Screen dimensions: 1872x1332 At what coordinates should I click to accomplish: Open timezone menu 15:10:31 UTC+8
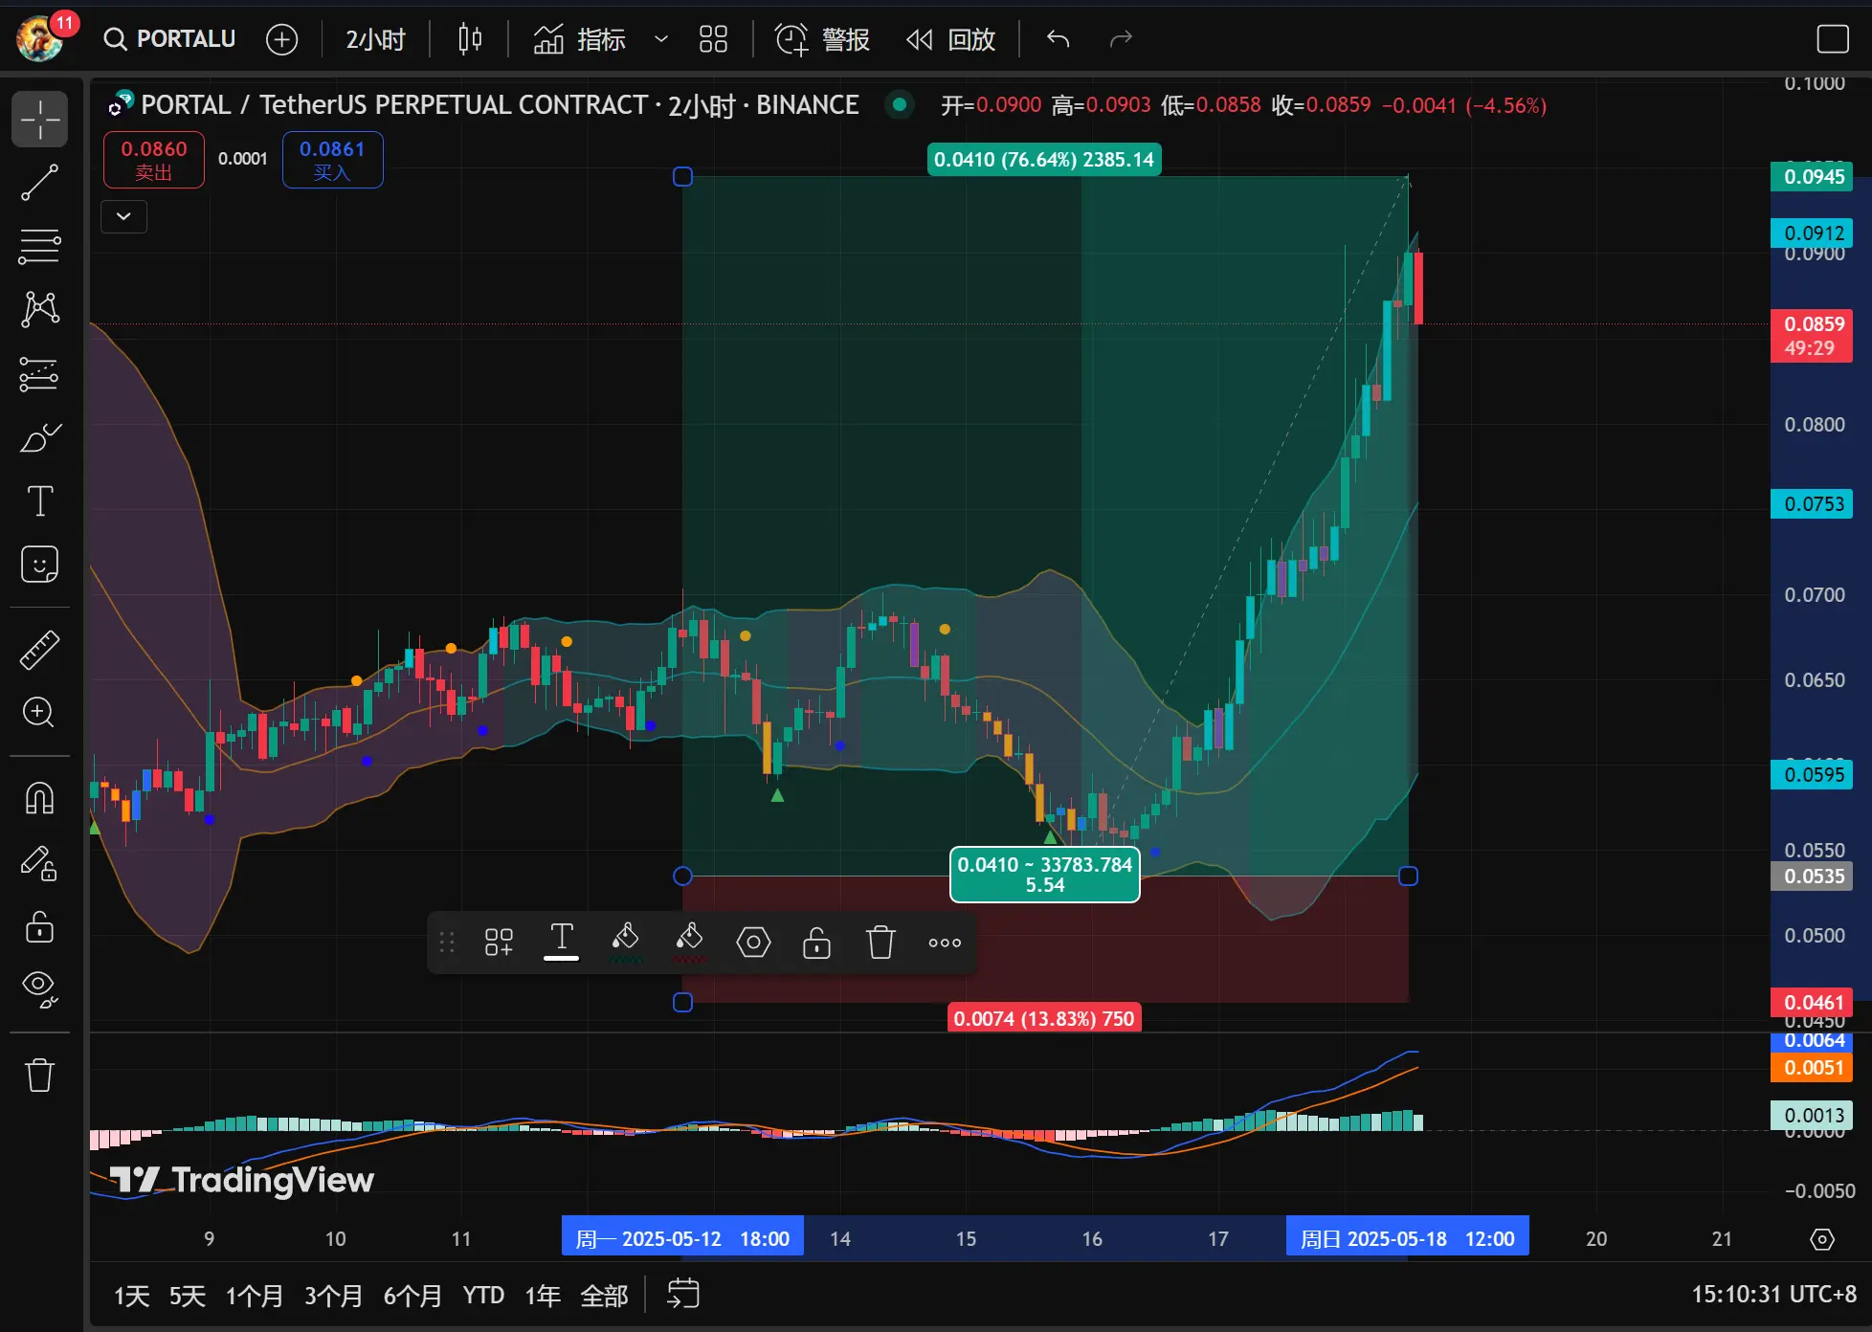[1773, 1295]
